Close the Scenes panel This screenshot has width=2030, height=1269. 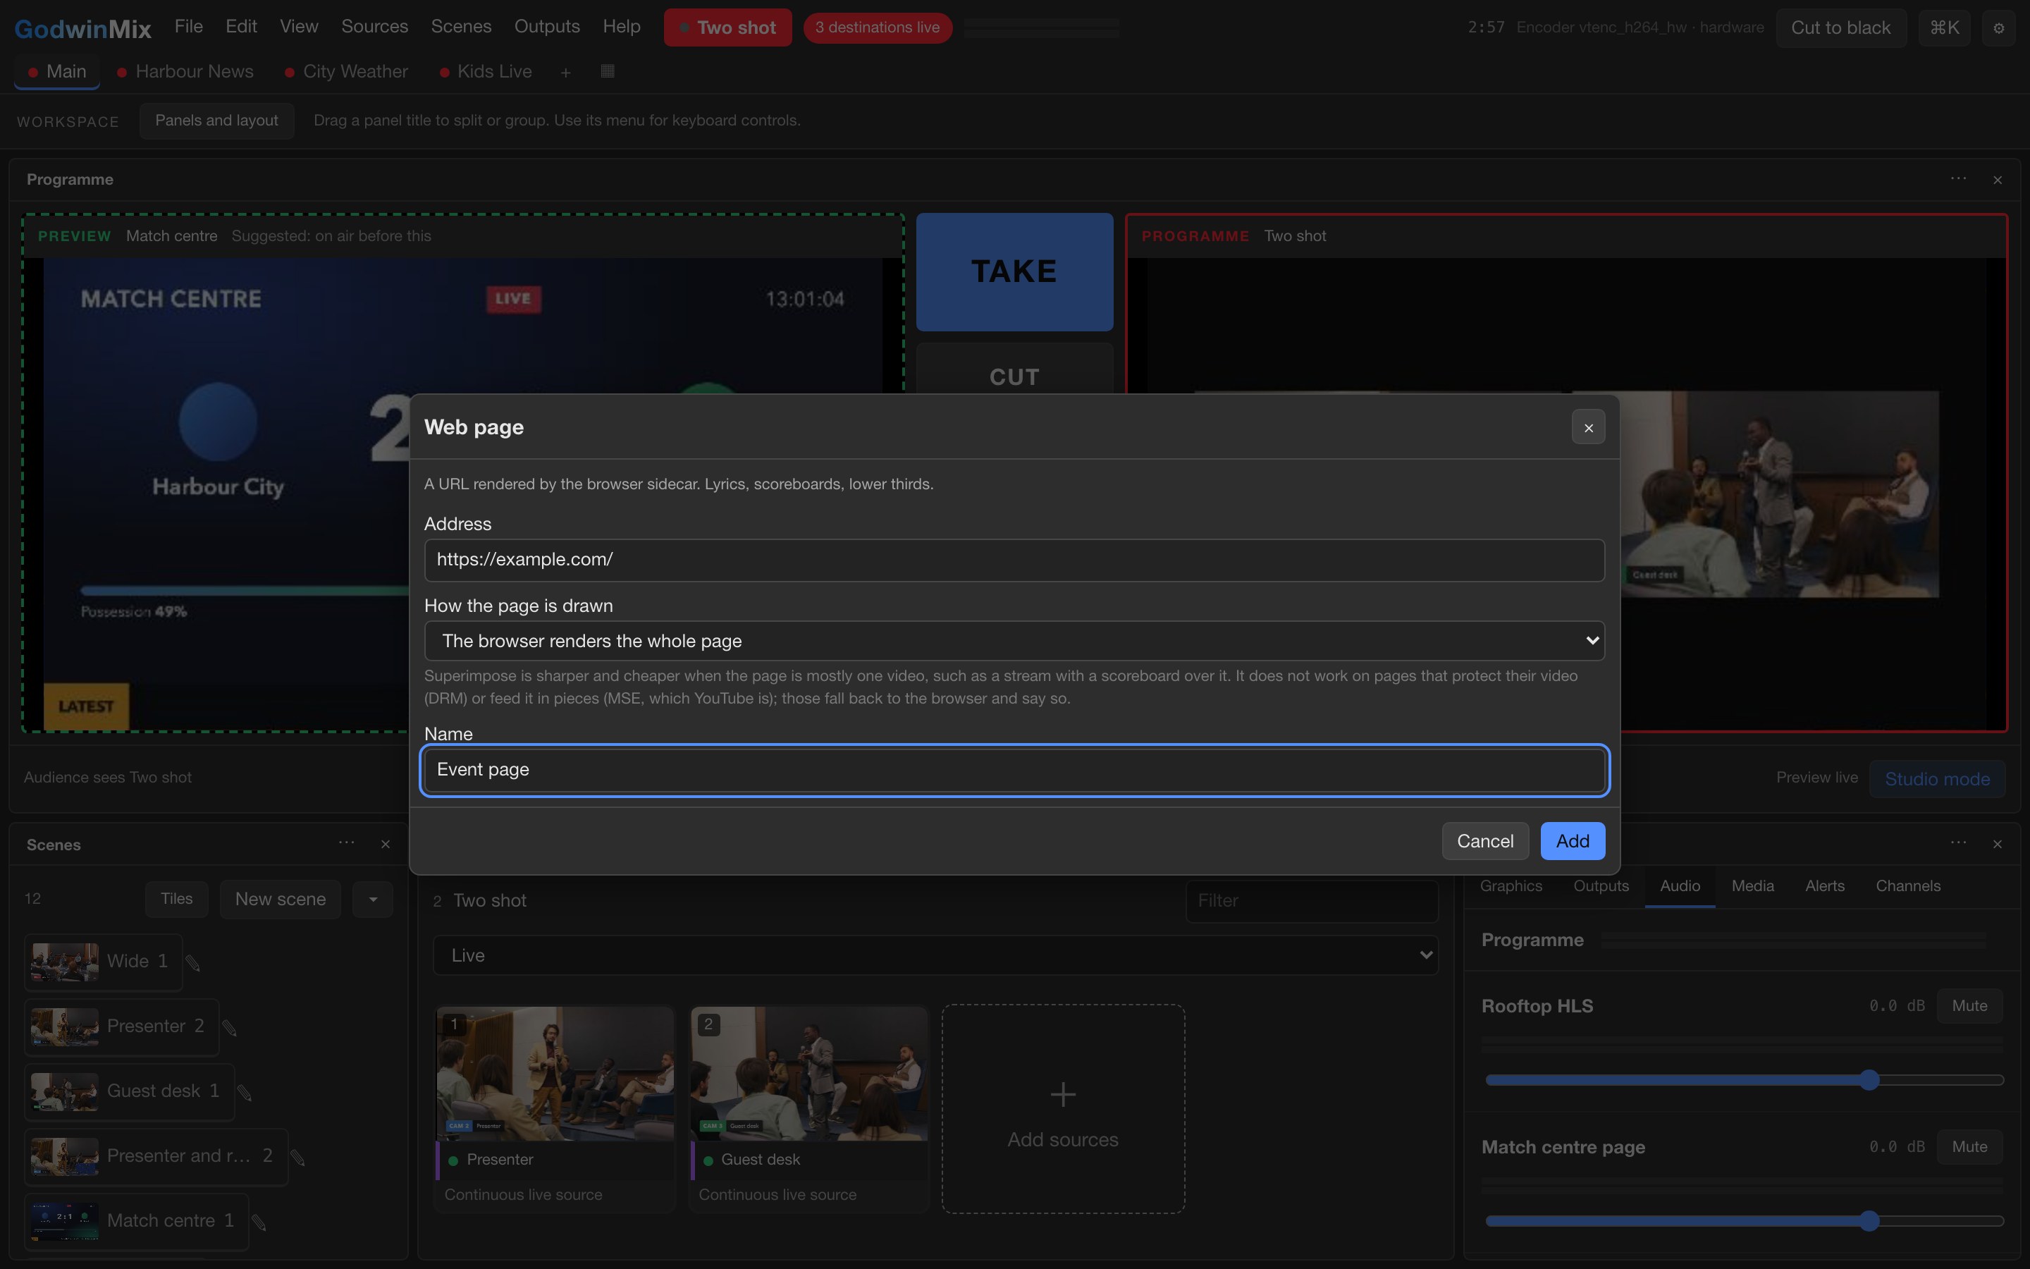click(385, 843)
